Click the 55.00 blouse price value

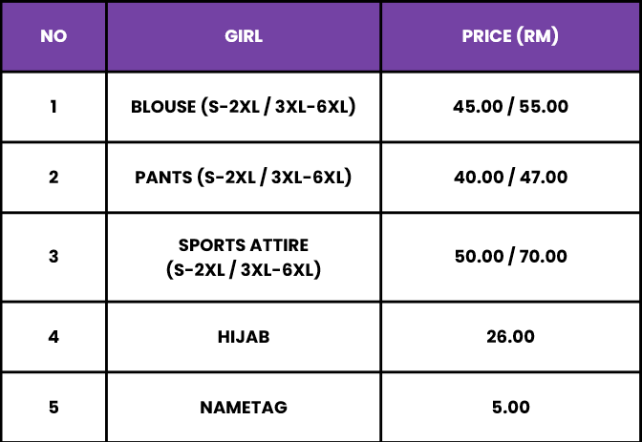pyautogui.click(x=544, y=107)
